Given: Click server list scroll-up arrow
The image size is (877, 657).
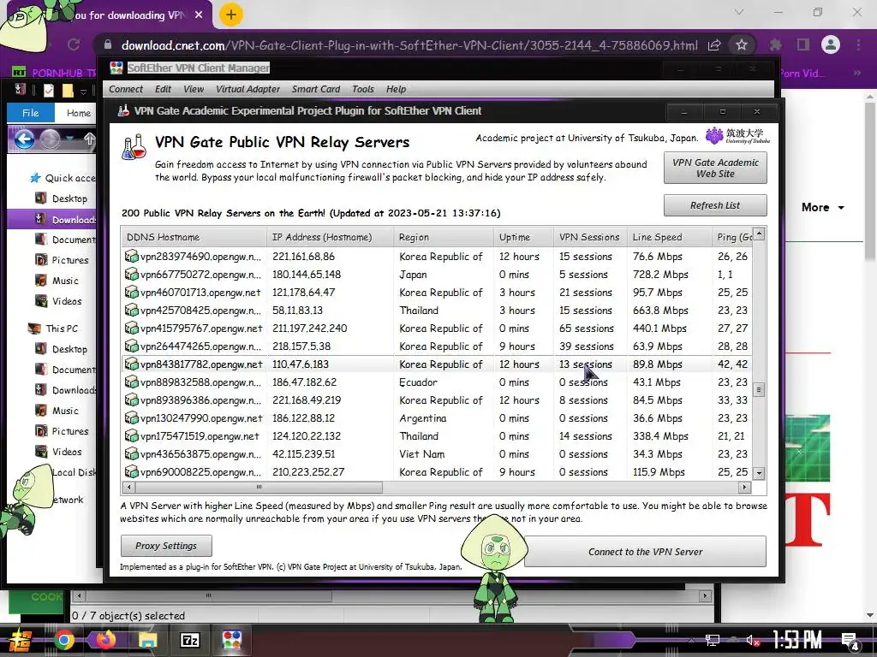Looking at the screenshot, I should coord(759,234).
